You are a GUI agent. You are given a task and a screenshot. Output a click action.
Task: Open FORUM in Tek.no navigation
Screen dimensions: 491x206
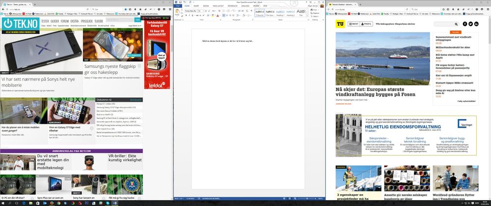click(65, 21)
